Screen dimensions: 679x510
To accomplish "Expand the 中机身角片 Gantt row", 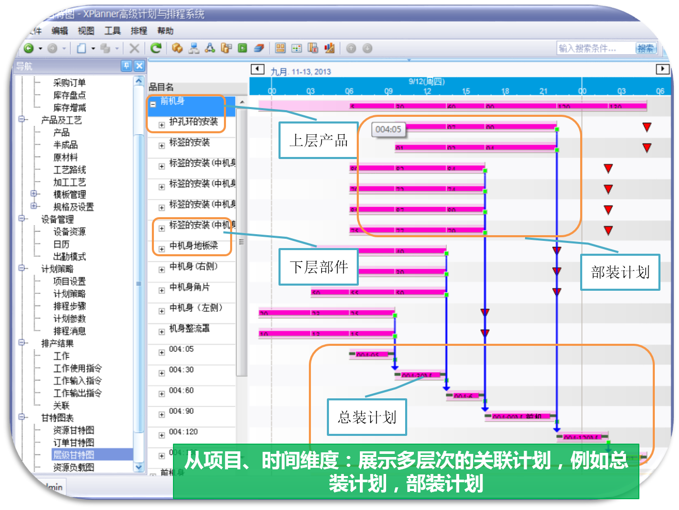I will 161,290.
